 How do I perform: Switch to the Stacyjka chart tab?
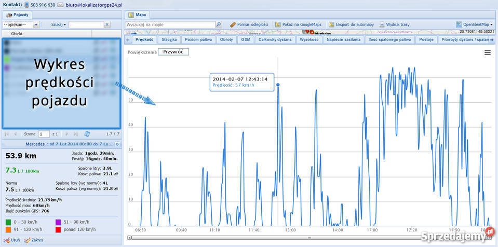point(169,39)
